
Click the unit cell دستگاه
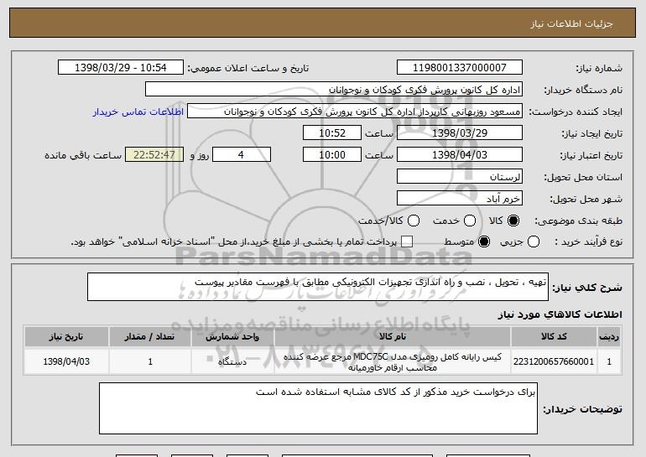pos(232,361)
